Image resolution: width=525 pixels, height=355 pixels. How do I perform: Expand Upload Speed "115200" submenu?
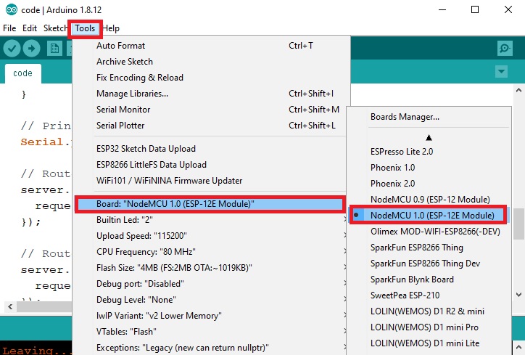click(211, 236)
